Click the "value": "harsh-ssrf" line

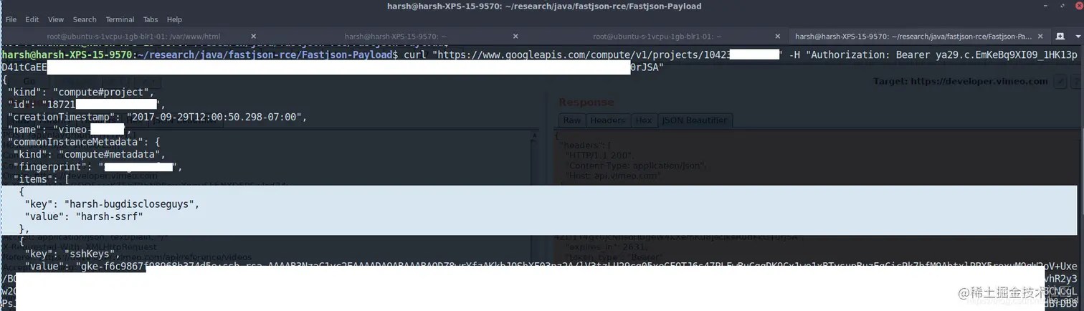click(x=84, y=216)
